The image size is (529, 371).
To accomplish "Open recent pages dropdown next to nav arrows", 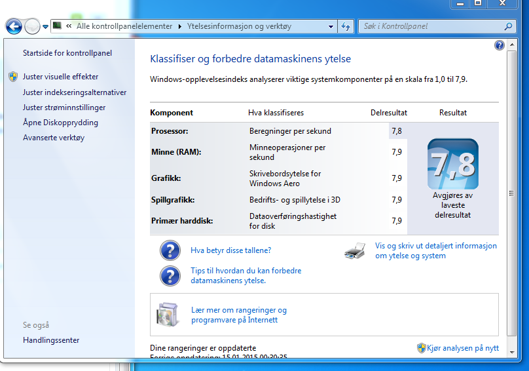I will (x=45, y=26).
